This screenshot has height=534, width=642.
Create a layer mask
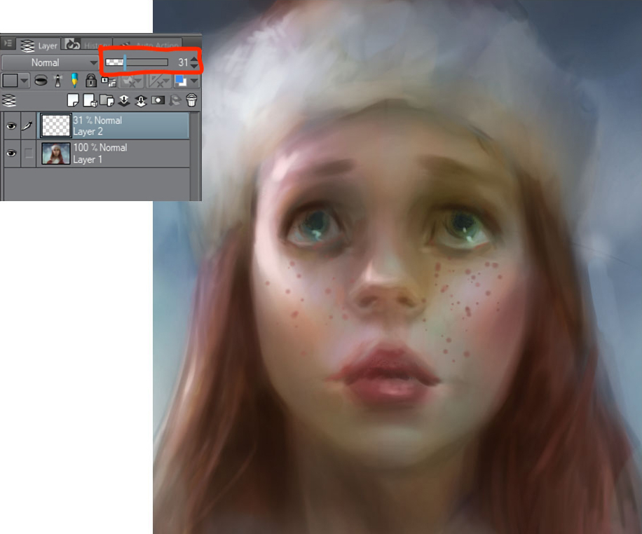pos(158,100)
